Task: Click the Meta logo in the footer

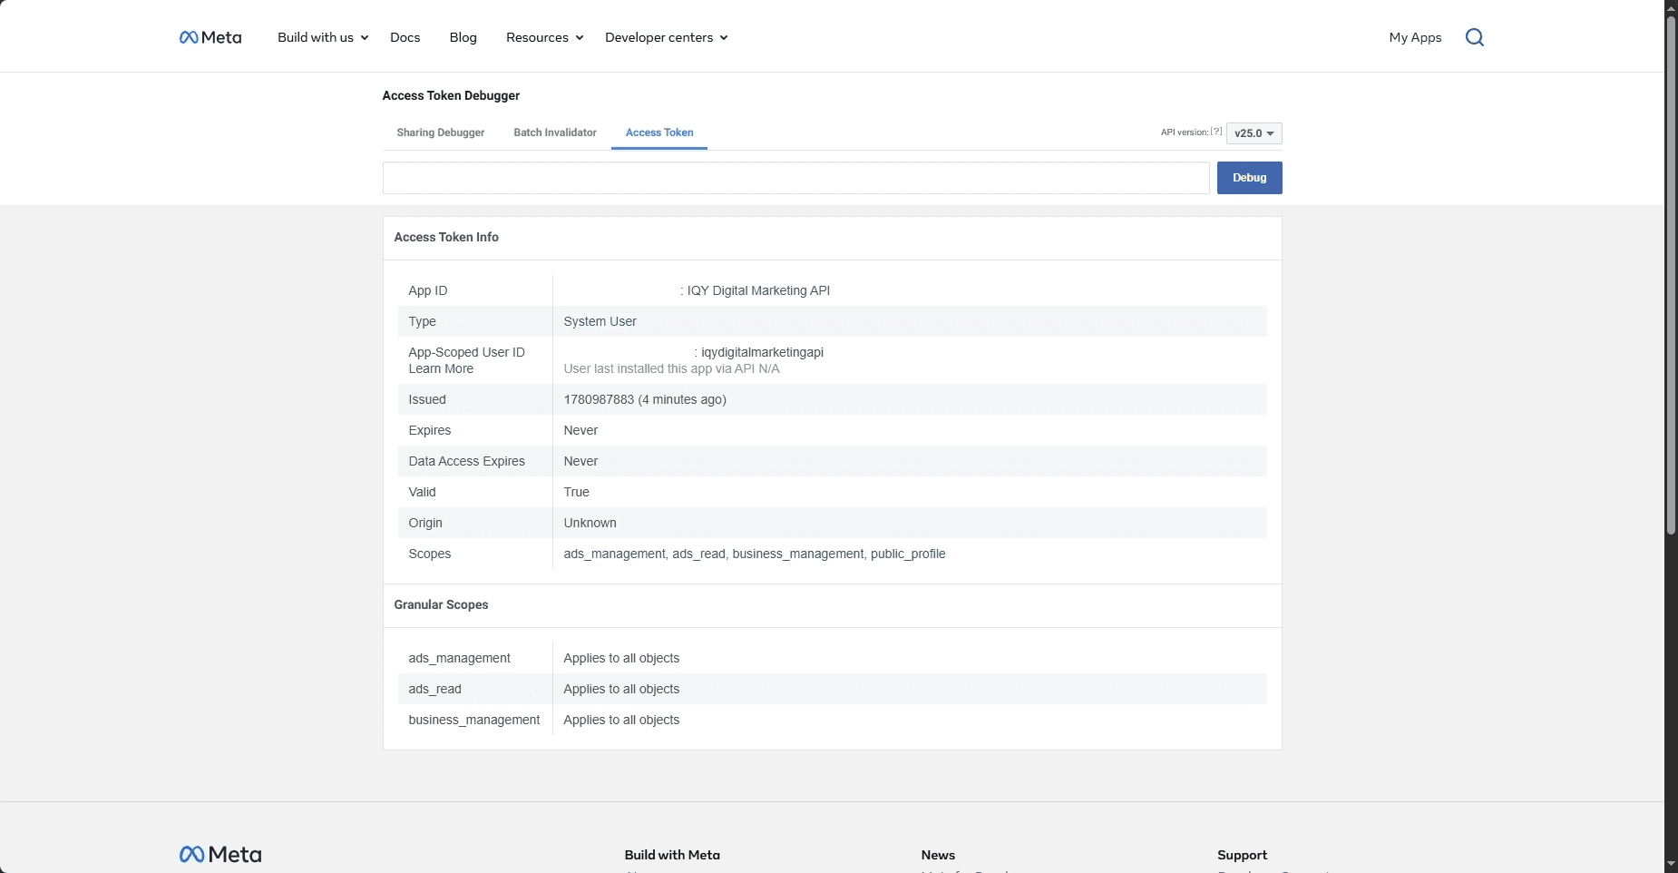Action: 220,854
